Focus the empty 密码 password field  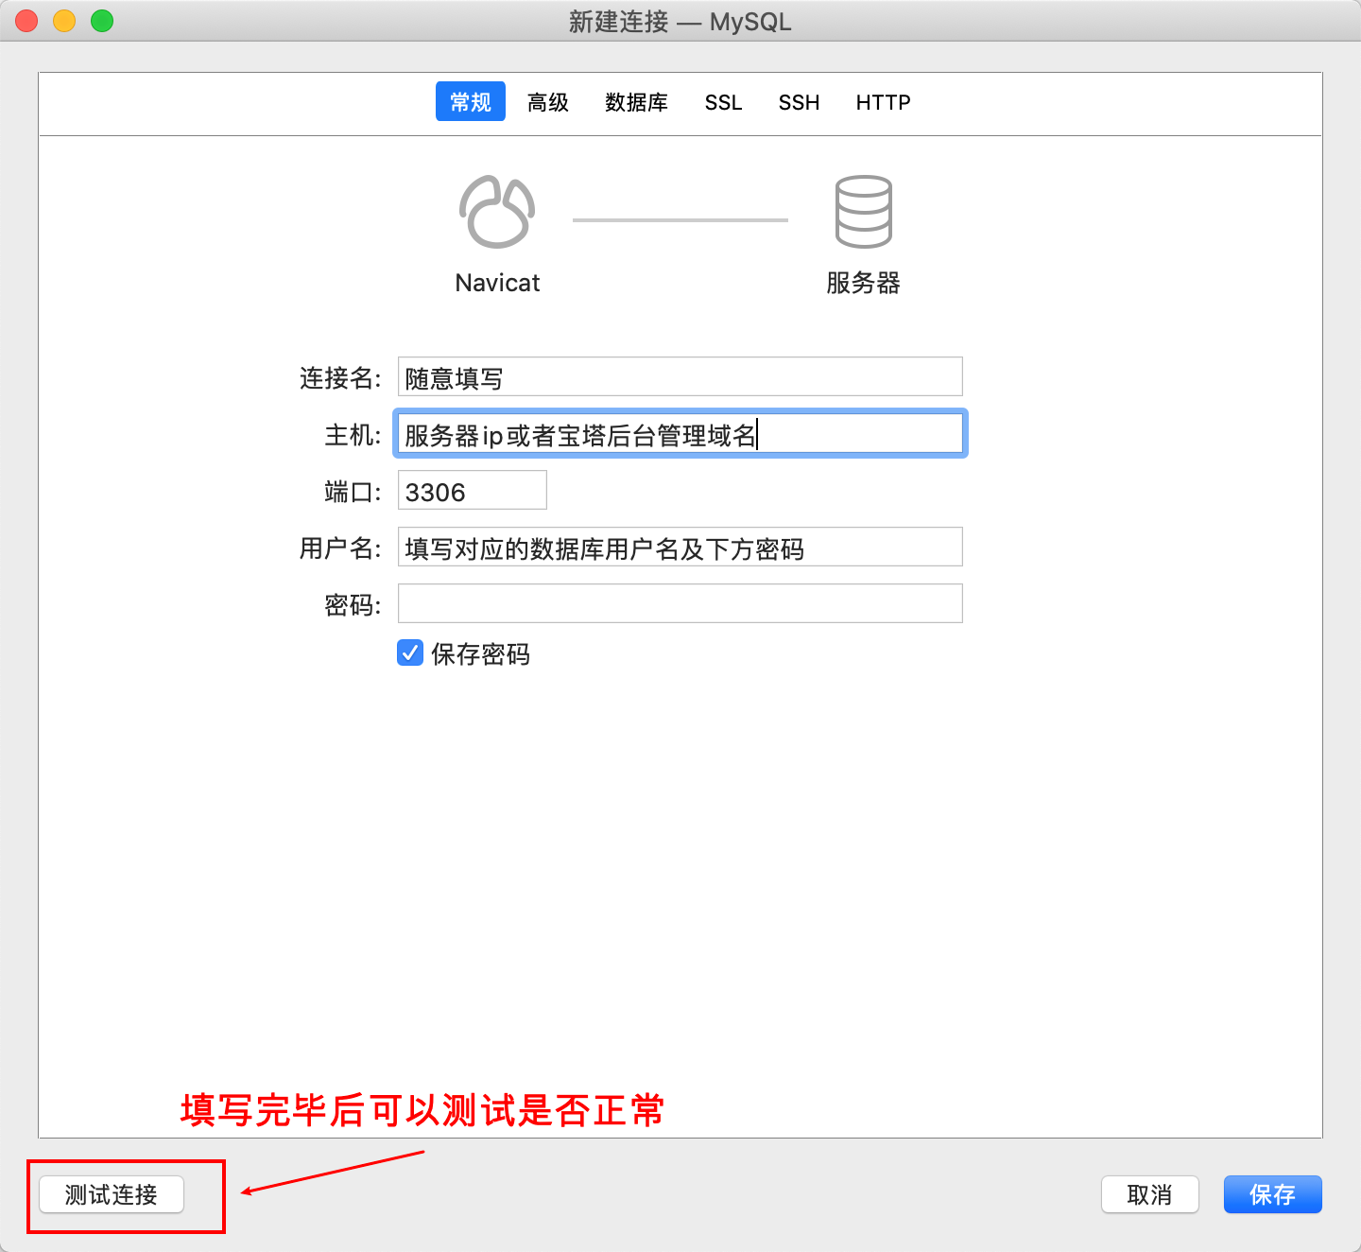[680, 604]
